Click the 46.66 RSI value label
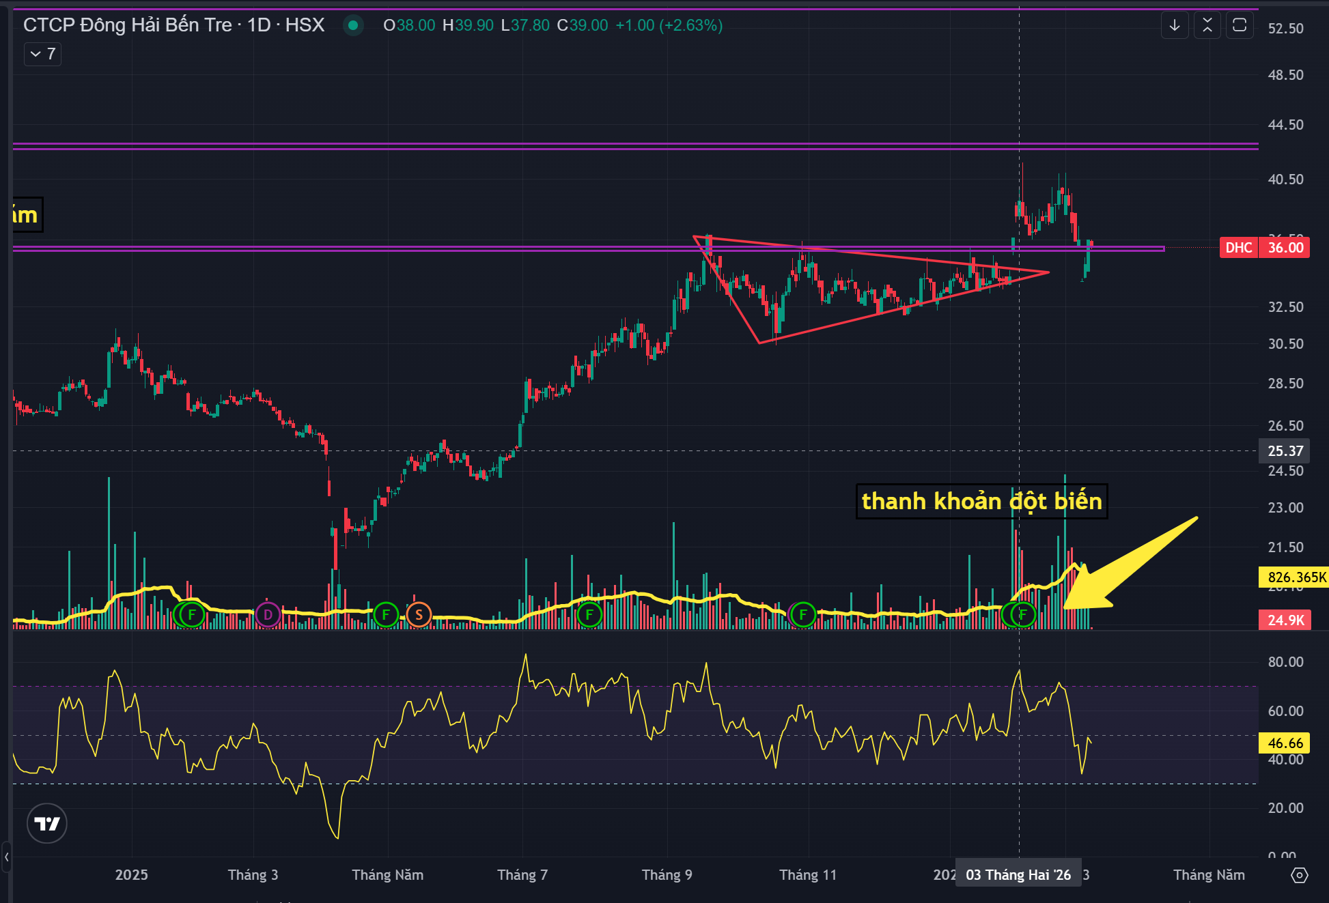 tap(1285, 743)
